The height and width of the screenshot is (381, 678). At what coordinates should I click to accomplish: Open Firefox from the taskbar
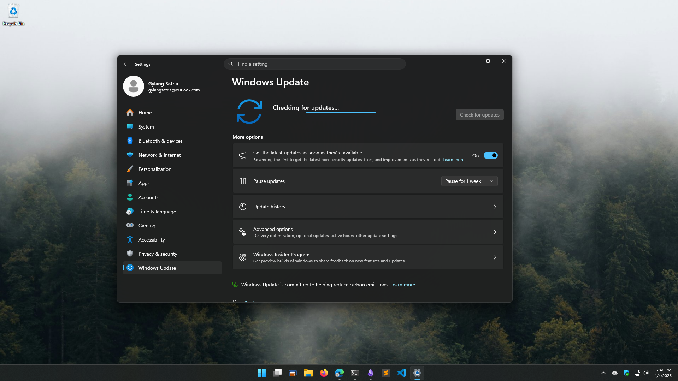pos(324,373)
